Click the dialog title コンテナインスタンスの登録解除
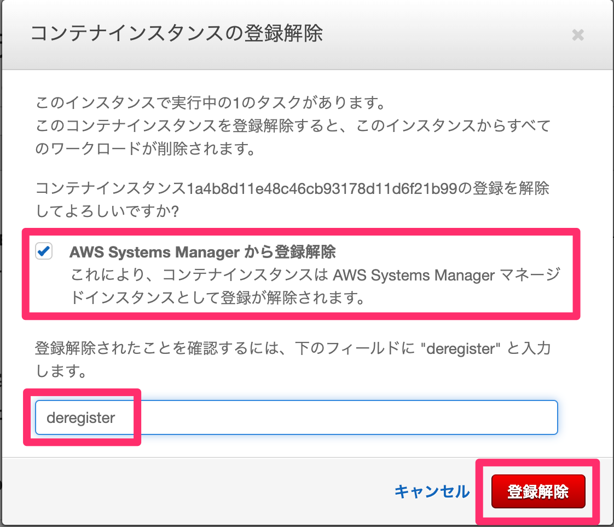Screen dimensions: 614x527 [x=176, y=33]
